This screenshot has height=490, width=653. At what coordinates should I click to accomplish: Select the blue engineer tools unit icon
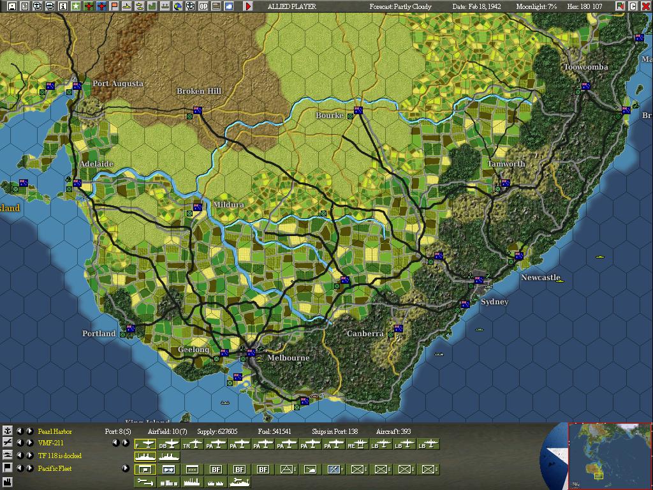pos(334,470)
